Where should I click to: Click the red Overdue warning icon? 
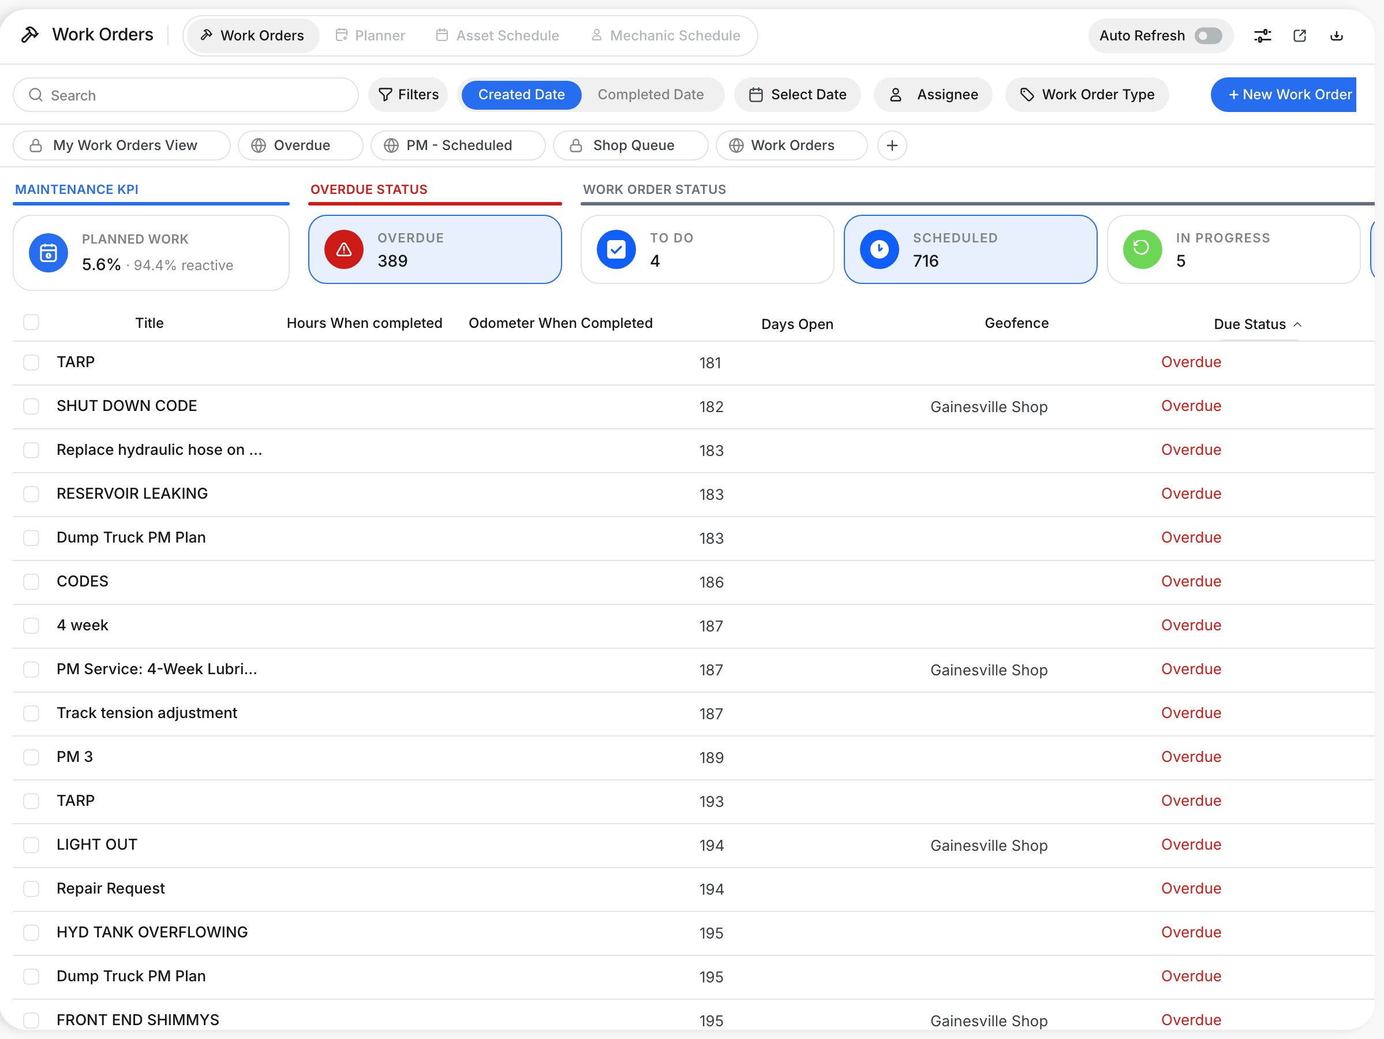[343, 249]
